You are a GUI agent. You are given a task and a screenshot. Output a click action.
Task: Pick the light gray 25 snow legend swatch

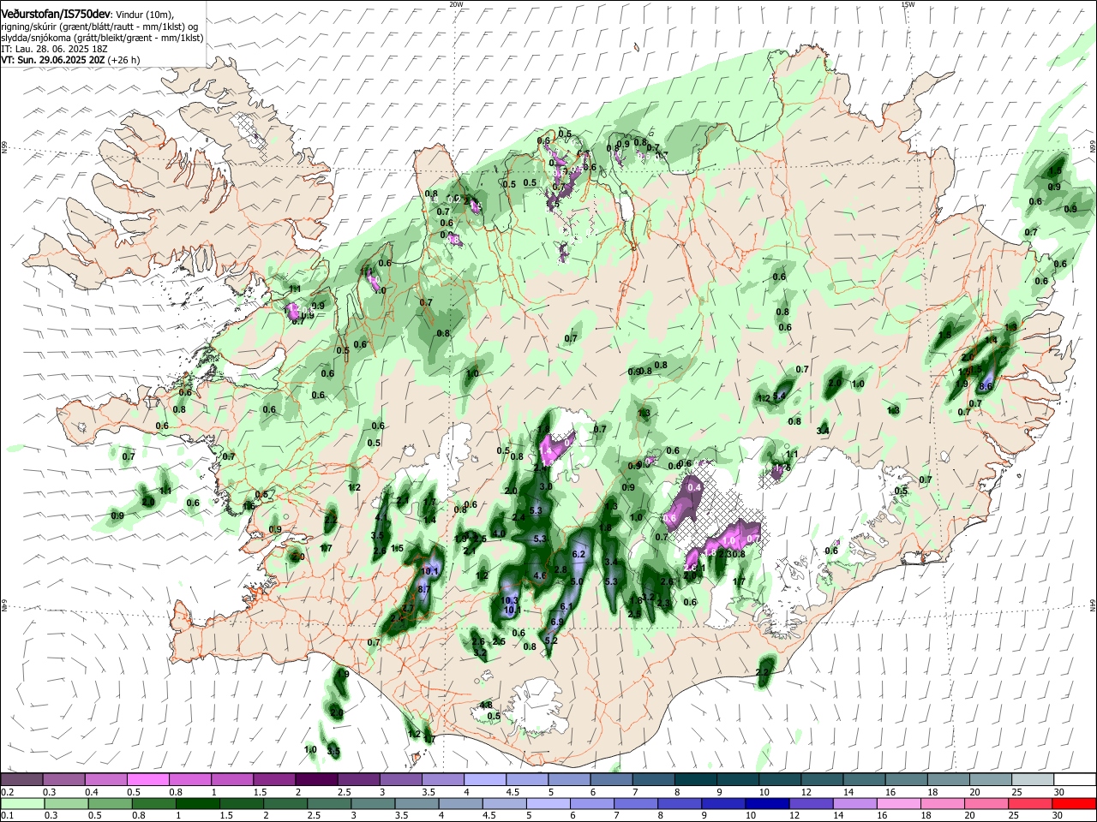click(x=1034, y=779)
